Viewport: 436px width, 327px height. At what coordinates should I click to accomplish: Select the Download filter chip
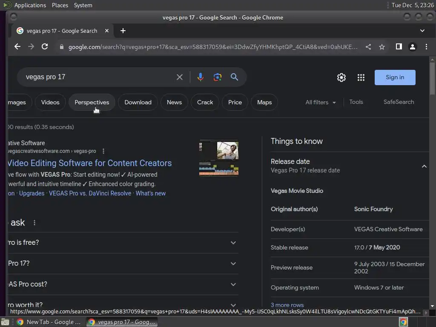[x=138, y=102]
